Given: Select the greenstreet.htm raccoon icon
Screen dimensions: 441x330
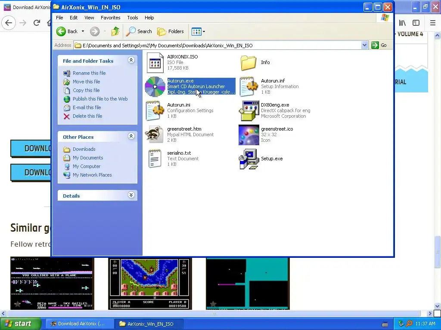Looking at the screenshot, I should [154, 134].
